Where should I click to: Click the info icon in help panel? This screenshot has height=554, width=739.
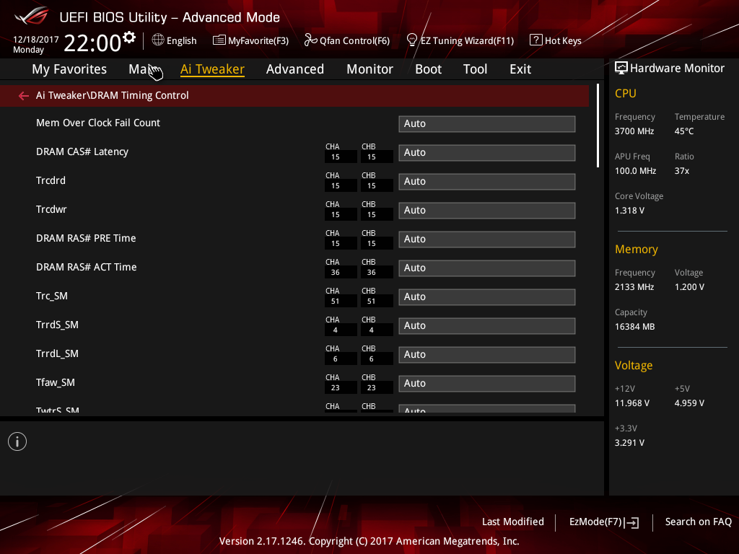tap(17, 441)
